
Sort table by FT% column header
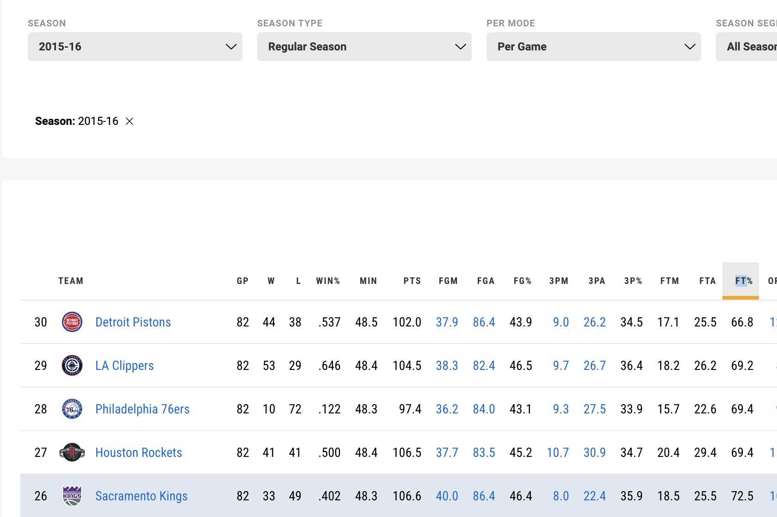click(743, 281)
